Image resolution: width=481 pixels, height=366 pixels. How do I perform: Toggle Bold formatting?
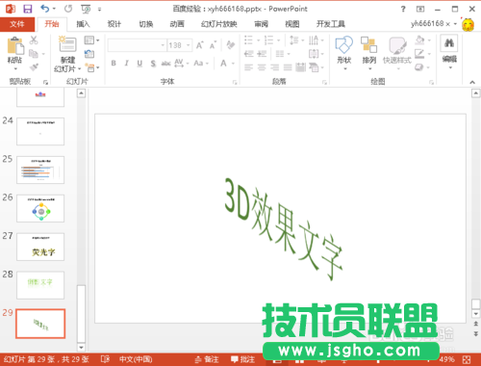tap(114, 64)
